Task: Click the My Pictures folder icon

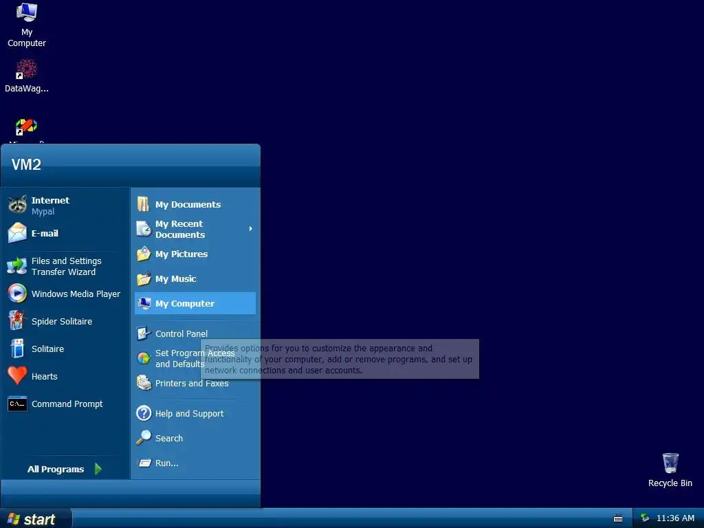Action: (144, 254)
